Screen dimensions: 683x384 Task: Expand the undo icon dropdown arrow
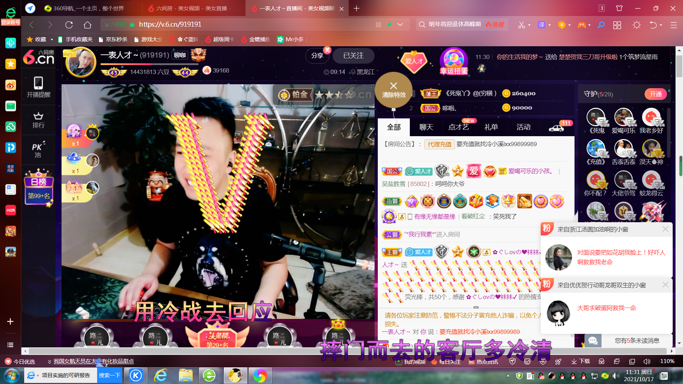coord(661,25)
